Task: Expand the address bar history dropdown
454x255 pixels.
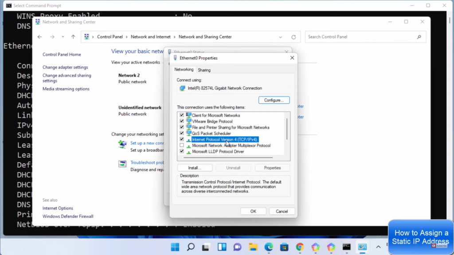Action: 281,37
